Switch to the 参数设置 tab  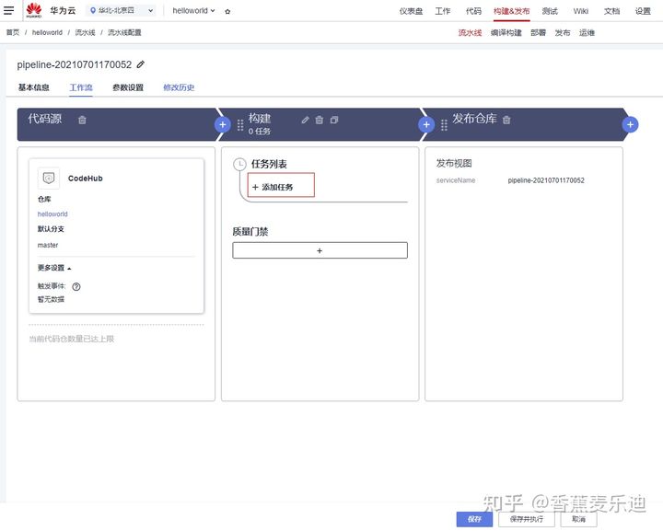[x=128, y=87]
